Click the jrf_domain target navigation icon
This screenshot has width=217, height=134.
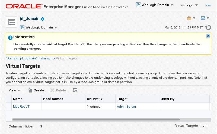tap(11, 22)
